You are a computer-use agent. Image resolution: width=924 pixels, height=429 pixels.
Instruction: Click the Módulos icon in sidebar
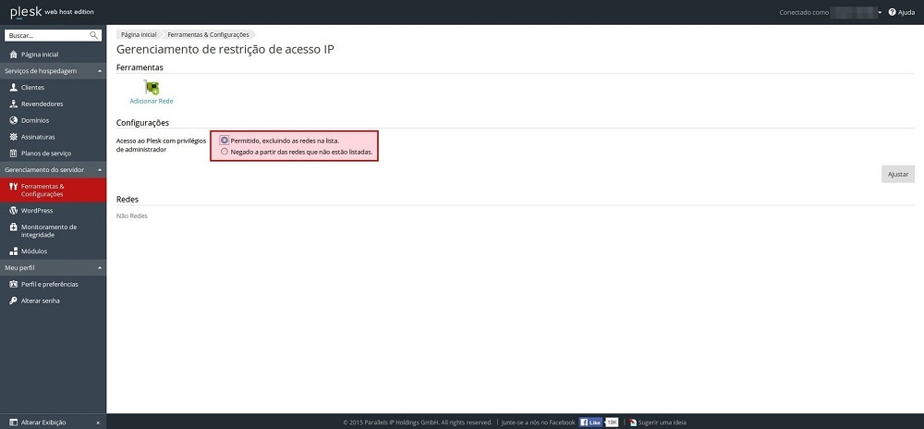13,251
